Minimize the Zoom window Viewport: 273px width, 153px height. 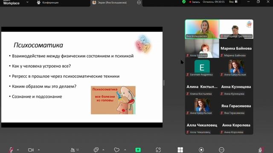[248, 2]
